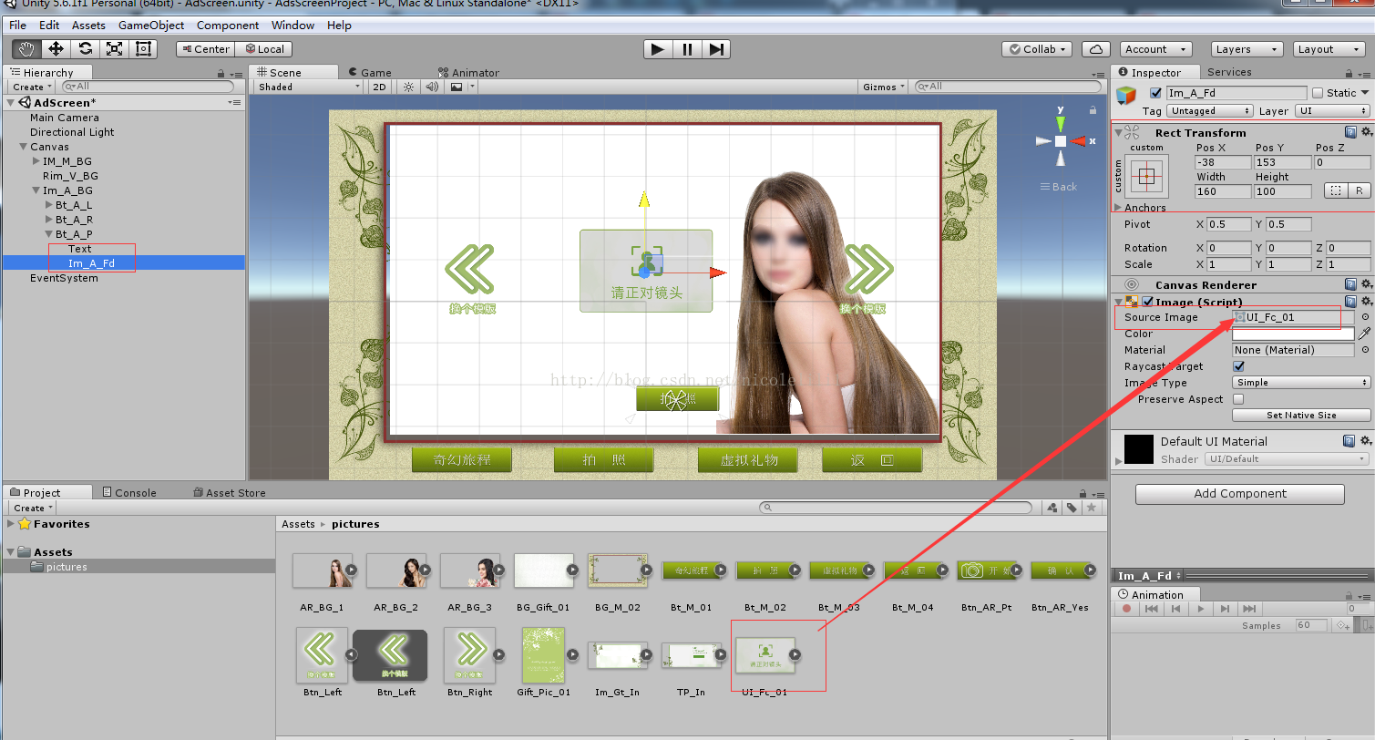1375x740 pixels.
Task: Click animation record button
Action: tap(1126, 609)
